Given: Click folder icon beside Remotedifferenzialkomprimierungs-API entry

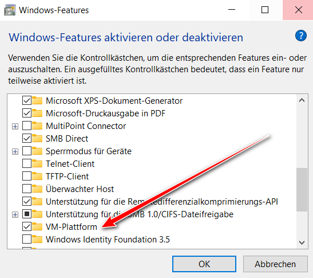Looking at the screenshot, I should (x=37, y=201).
